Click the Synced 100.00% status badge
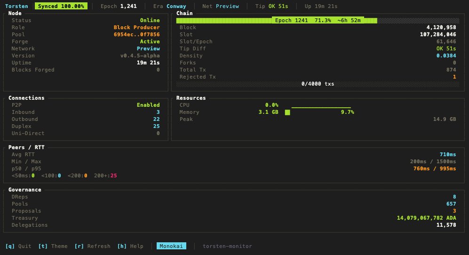The height and width of the screenshot is (255, 469). click(x=61, y=6)
